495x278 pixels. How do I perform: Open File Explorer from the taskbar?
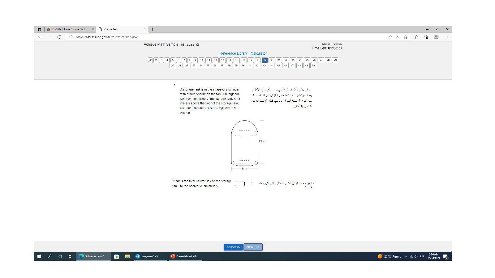127,256
